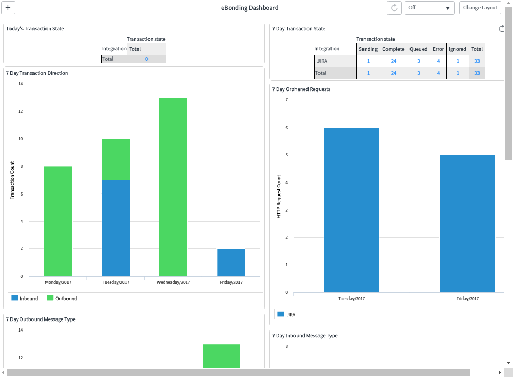The width and height of the screenshot is (513, 377).
Task: Toggle Inbound legend series in Transaction Direction
Action: tap(25, 299)
